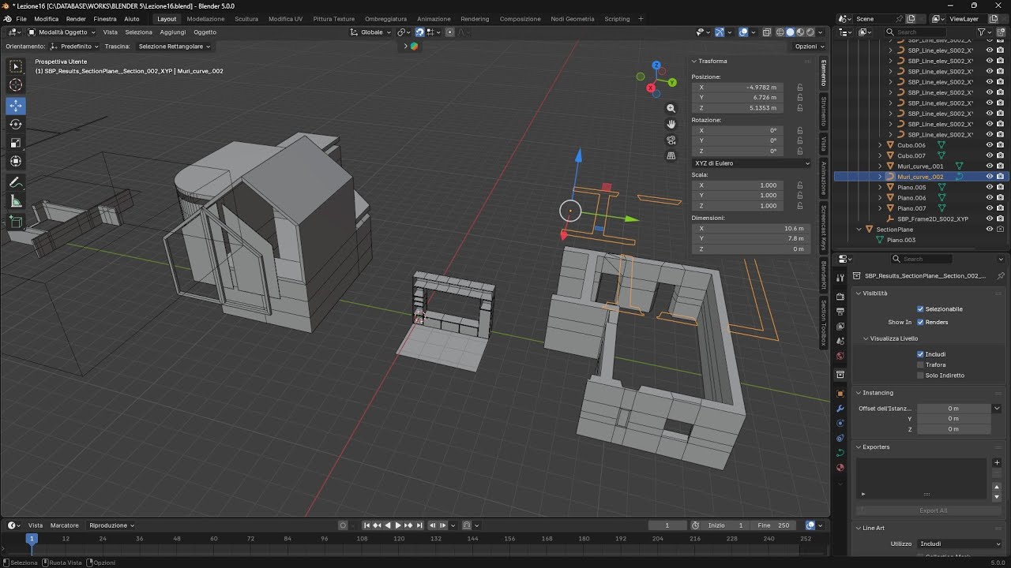
Task: Activate the Scale tool
Action: pyautogui.click(x=16, y=143)
